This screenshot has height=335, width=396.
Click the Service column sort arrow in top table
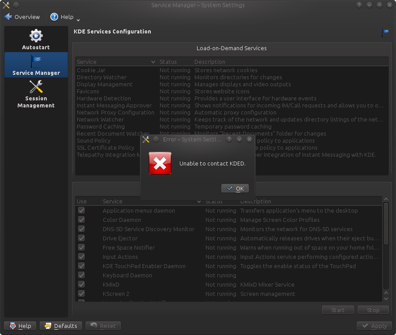click(153, 62)
